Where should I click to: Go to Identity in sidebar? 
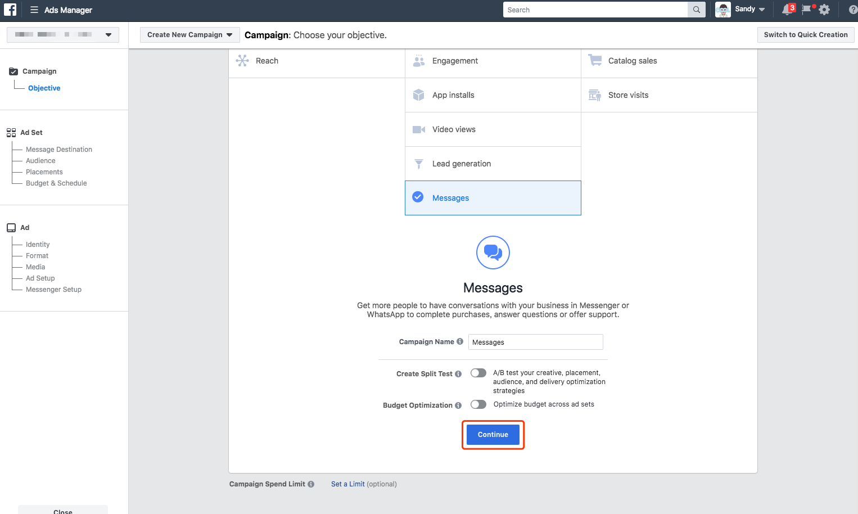tap(38, 245)
